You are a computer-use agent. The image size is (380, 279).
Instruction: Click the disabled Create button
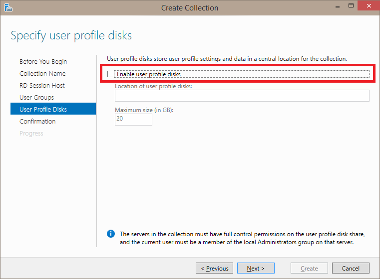[x=309, y=269]
